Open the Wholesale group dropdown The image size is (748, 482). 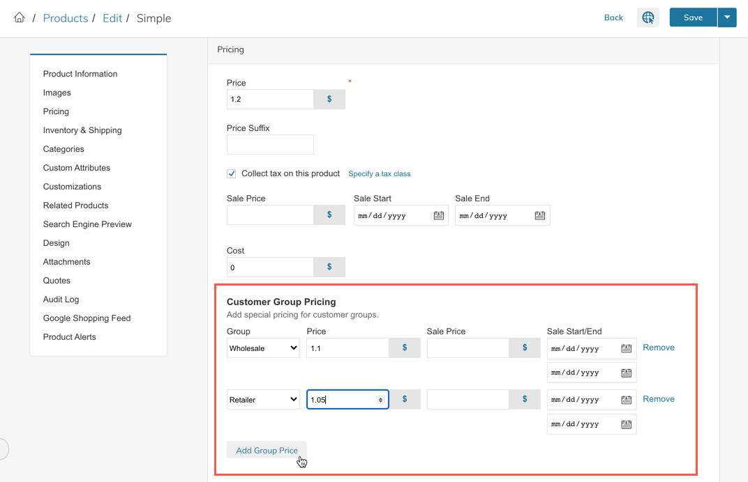pyautogui.click(x=263, y=348)
